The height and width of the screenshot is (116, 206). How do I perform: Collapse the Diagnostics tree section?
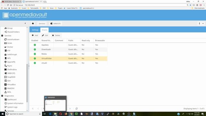pos(2,96)
